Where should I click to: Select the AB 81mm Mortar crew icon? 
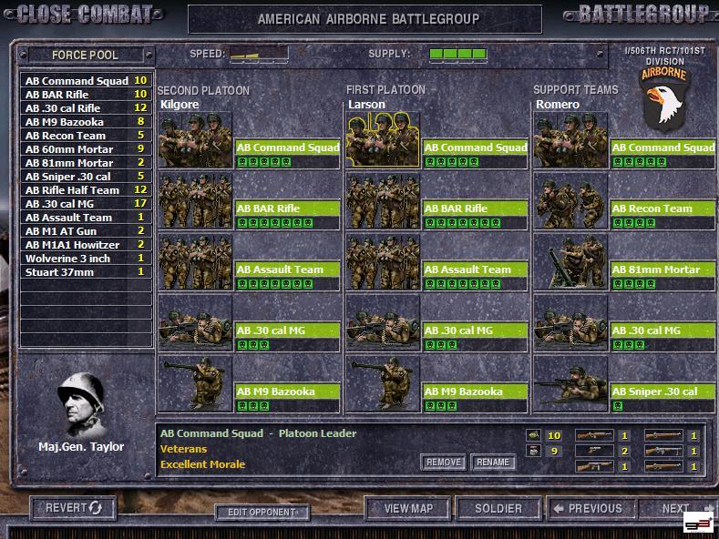click(x=570, y=261)
